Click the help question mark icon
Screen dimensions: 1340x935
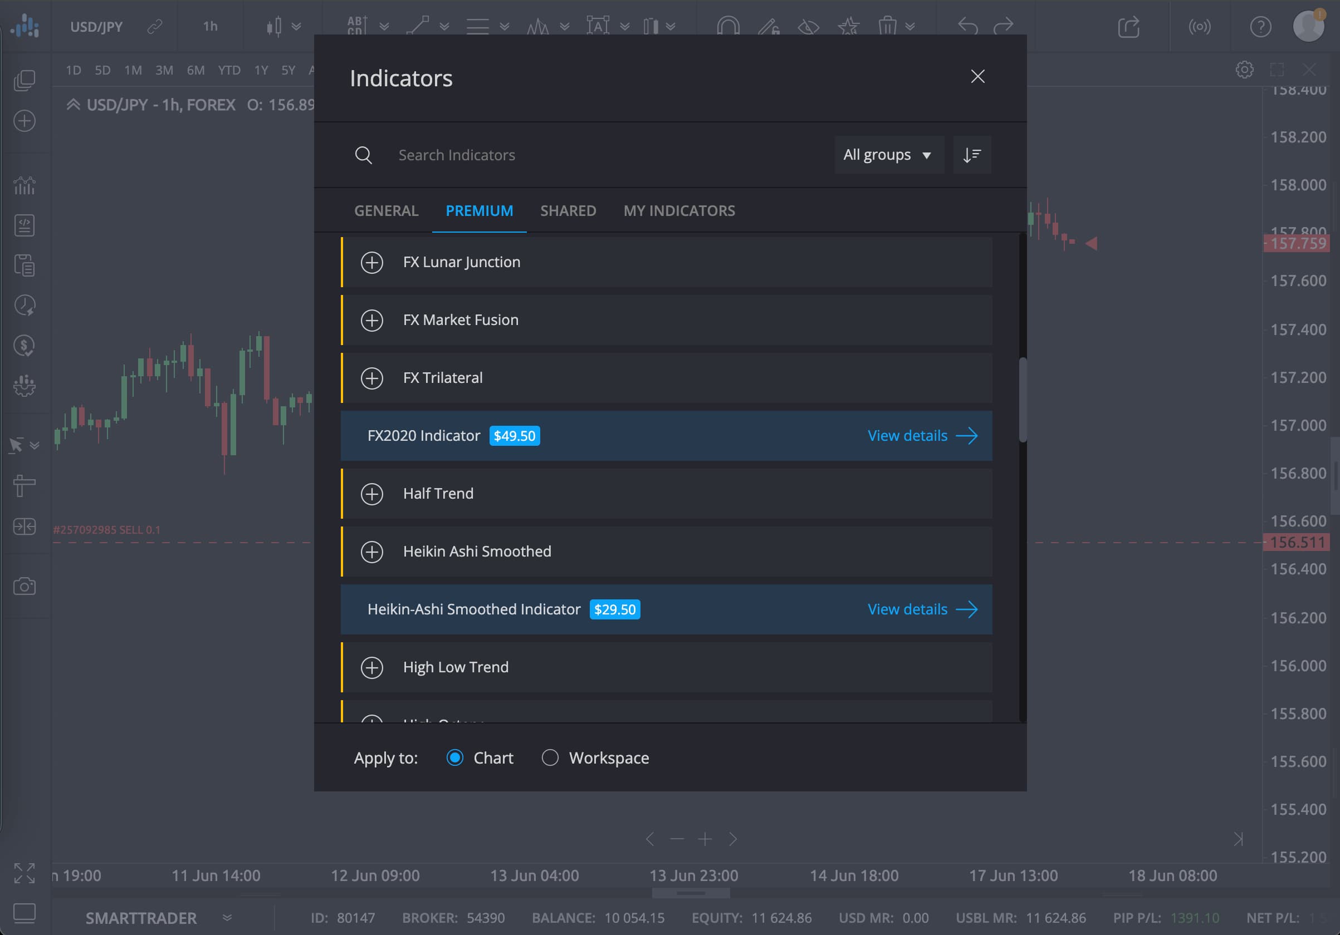coord(1260,27)
